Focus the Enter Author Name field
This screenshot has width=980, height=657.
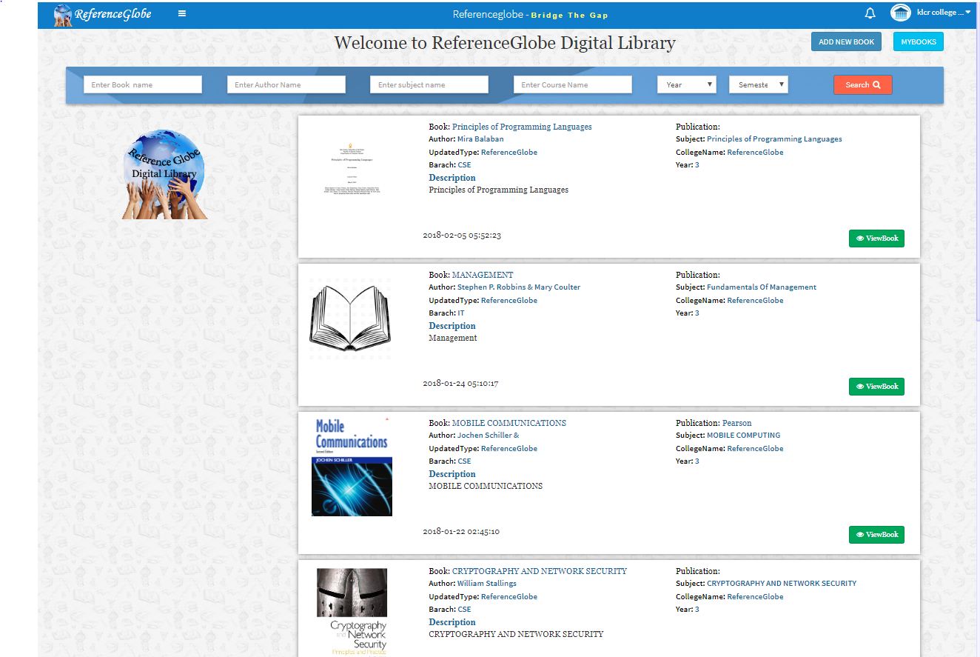(286, 84)
